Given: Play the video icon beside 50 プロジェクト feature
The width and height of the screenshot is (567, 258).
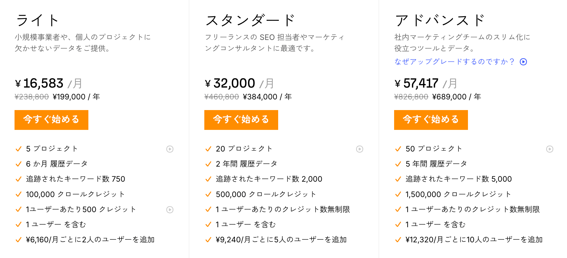Looking at the screenshot, I should tap(550, 149).
